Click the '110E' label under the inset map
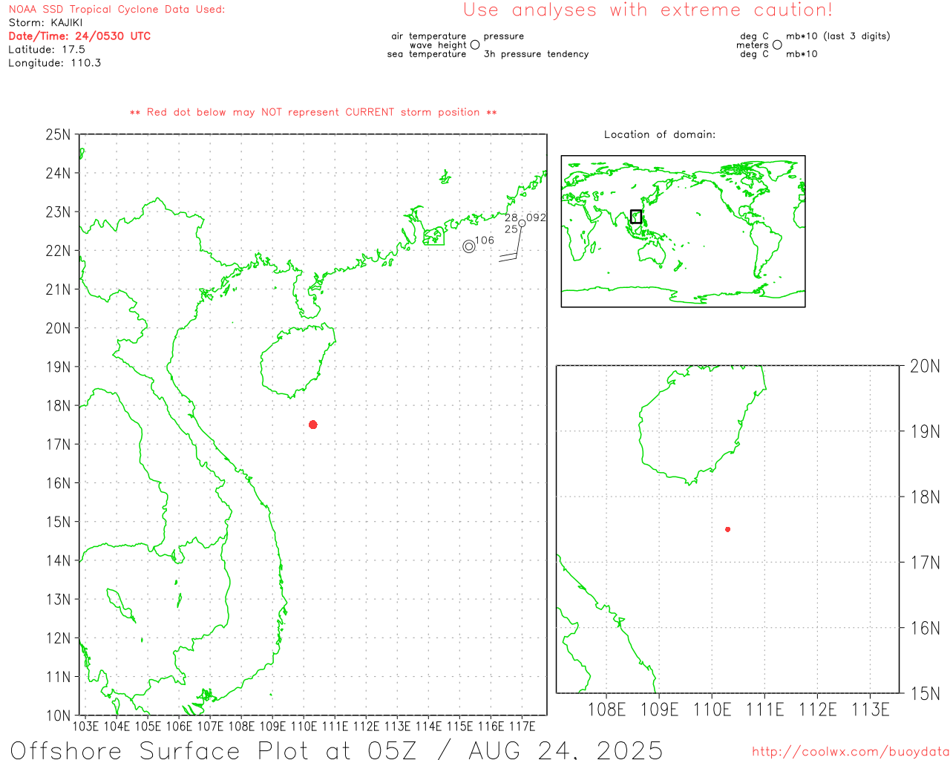950x760 pixels. 712,710
